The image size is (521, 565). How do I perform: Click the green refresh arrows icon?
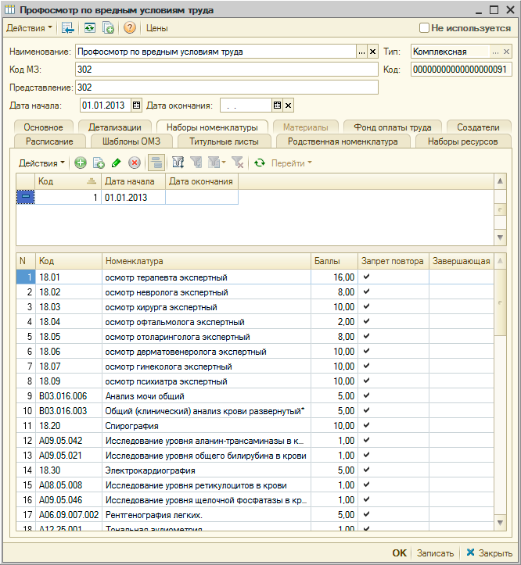[x=260, y=163]
